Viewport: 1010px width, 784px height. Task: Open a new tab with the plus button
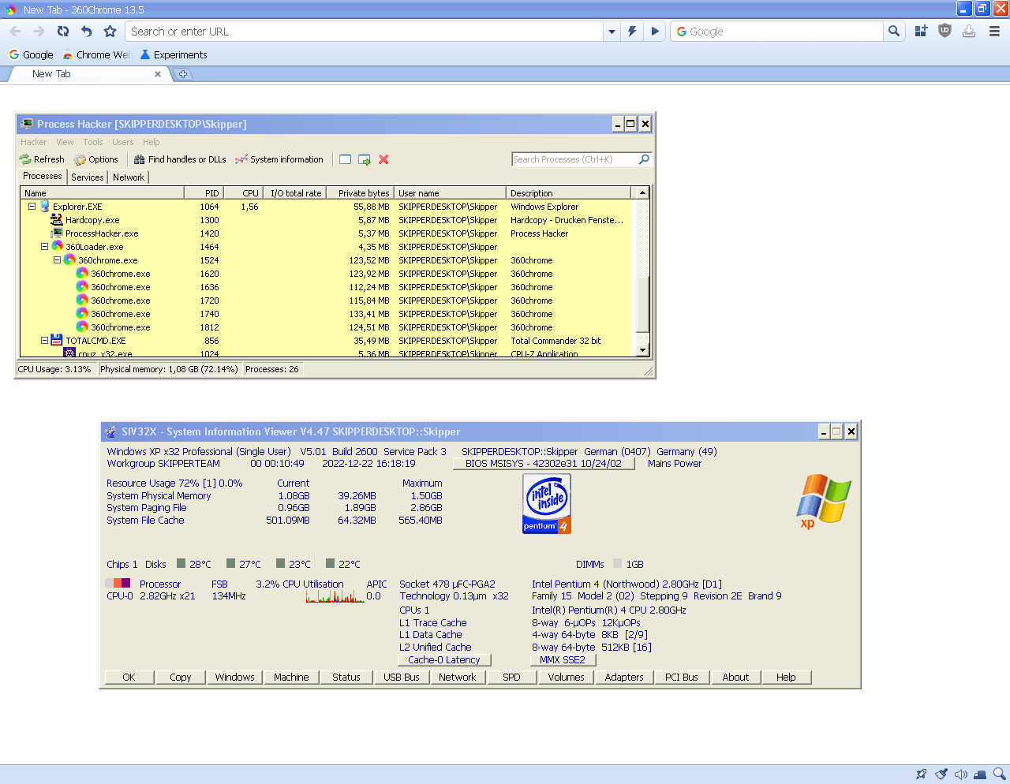coord(183,74)
